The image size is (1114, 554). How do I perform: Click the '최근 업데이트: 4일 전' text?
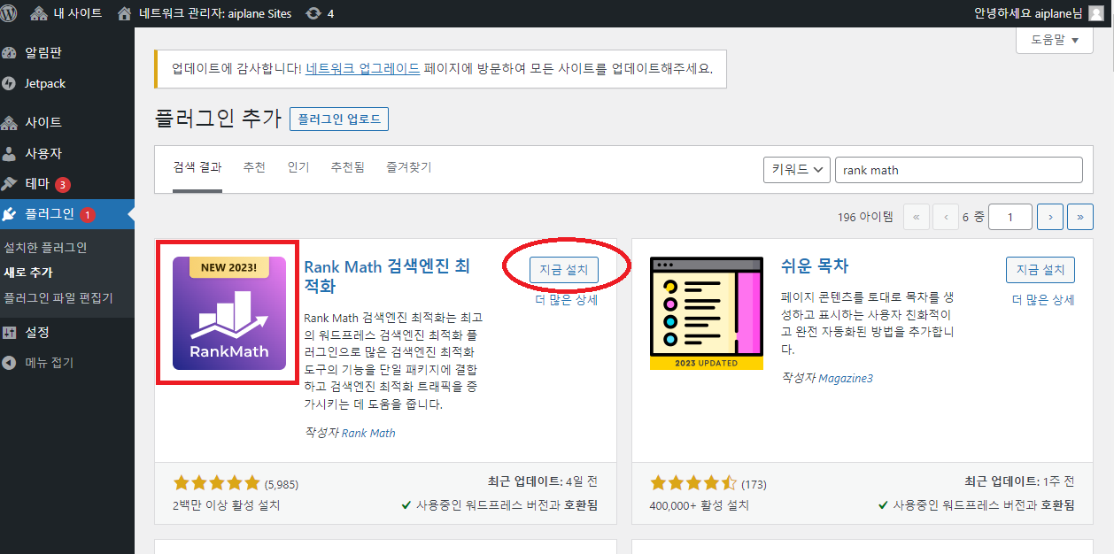click(543, 481)
